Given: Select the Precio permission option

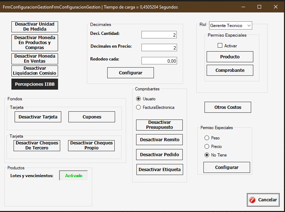Looking at the screenshot, I should coord(207,147).
